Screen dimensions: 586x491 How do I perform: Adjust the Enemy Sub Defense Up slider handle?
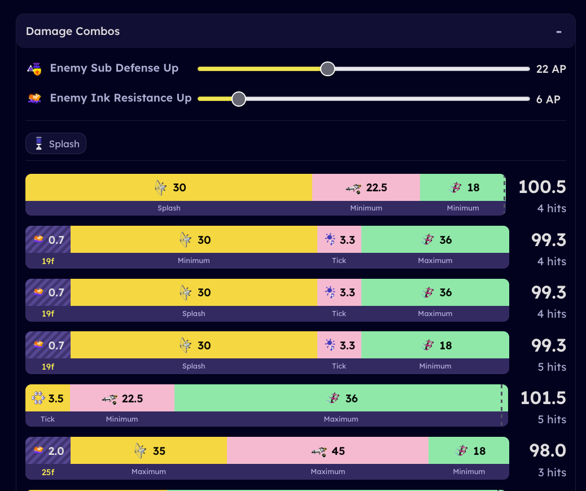tap(327, 69)
